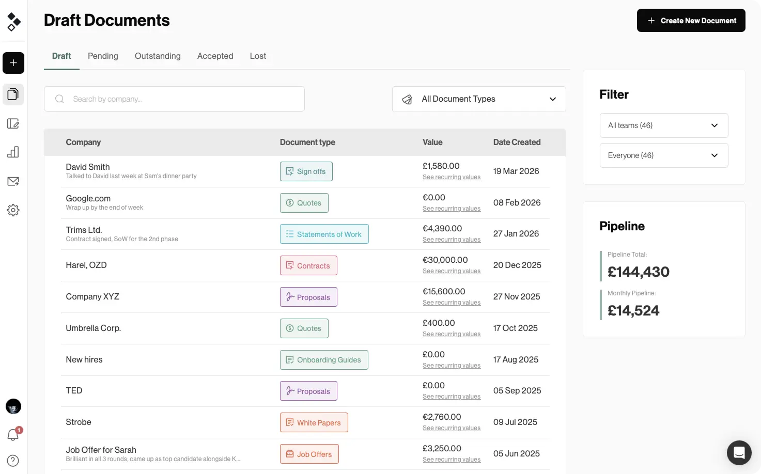Open the help question mark icon
The image size is (761, 474).
tap(13, 461)
